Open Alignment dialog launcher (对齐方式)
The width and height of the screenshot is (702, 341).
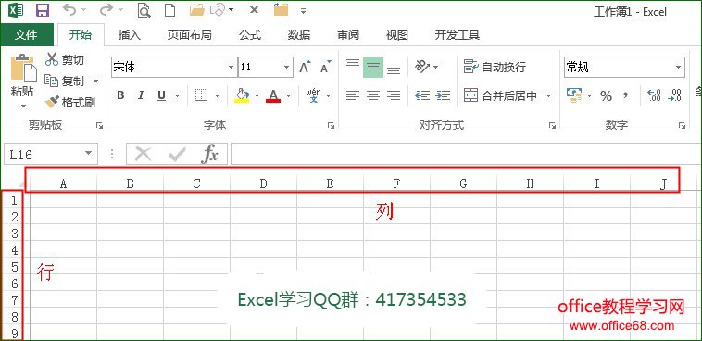click(x=552, y=126)
